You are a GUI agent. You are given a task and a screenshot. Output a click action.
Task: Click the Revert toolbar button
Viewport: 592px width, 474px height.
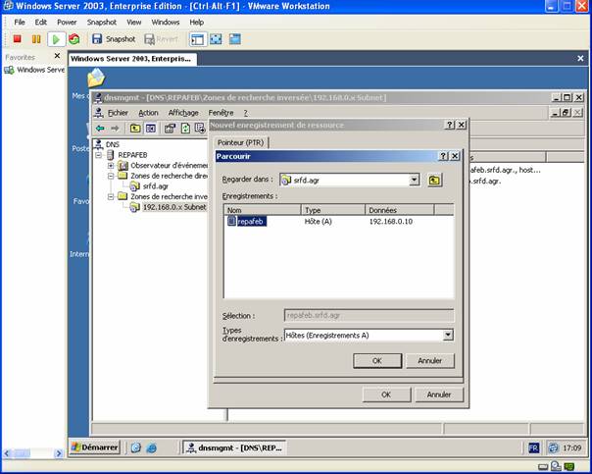(161, 39)
